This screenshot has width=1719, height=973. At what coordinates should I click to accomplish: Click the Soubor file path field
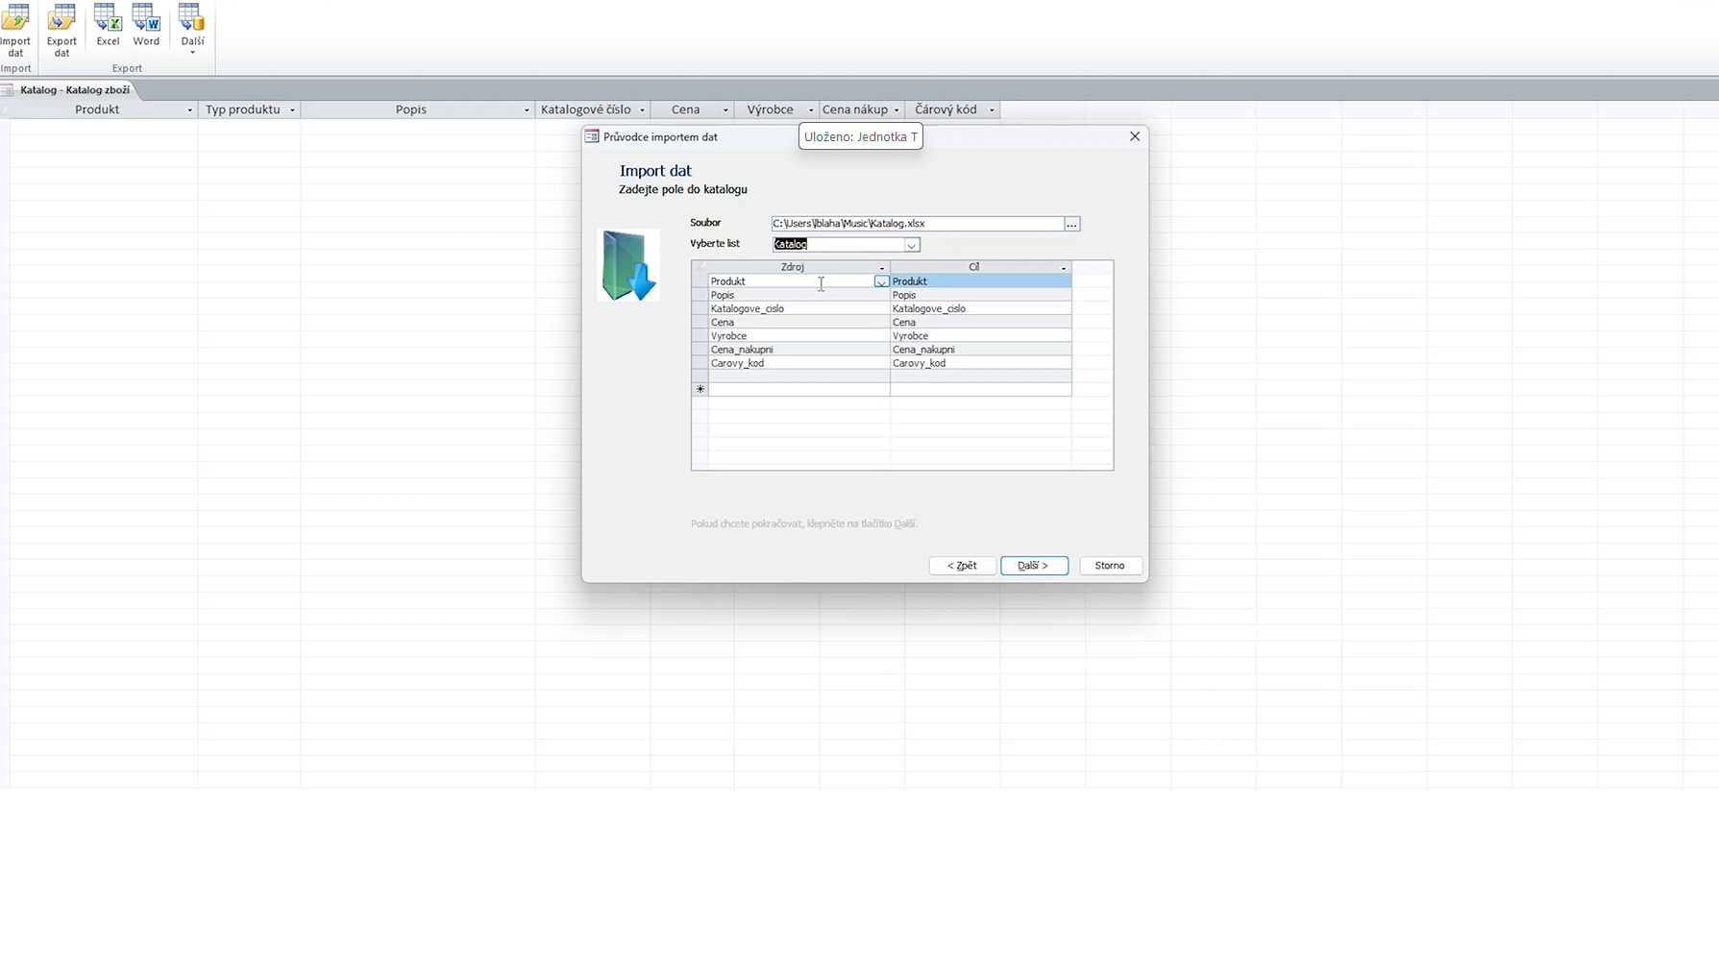tap(917, 224)
